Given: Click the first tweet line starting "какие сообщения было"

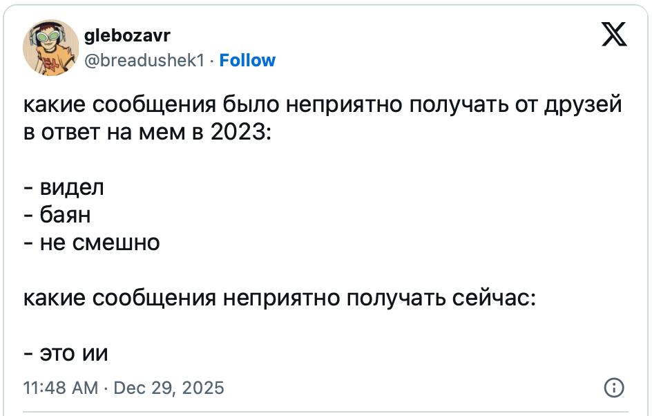Looking at the screenshot, I should coord(323,105).
